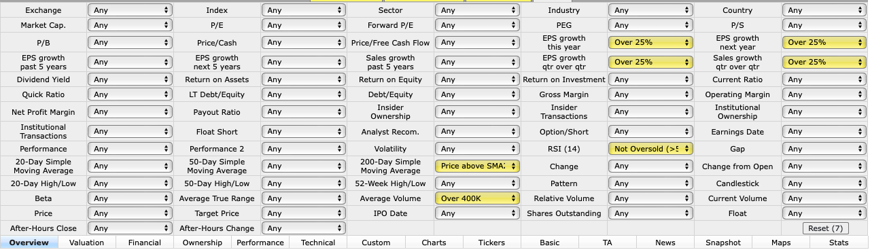Open the Average Volume Over 400K dropdown
The width and height of the screenshot is (870, 250).
click(x=477, y=198)
